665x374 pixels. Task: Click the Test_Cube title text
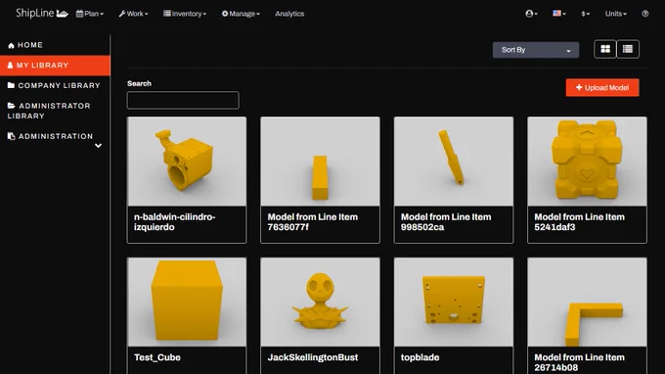(x=157, y=357)
